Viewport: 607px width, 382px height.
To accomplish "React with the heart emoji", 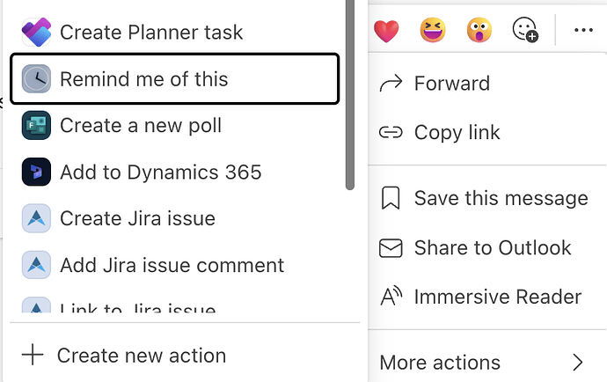I will coord(385,32).
